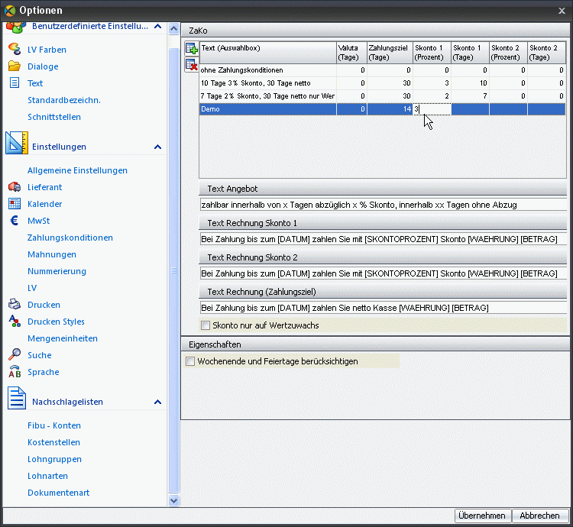Image resolution: width=573 pixels, height=527 pixels.
Task: Open Dialoge settings
Action: (x=43, y=66)
